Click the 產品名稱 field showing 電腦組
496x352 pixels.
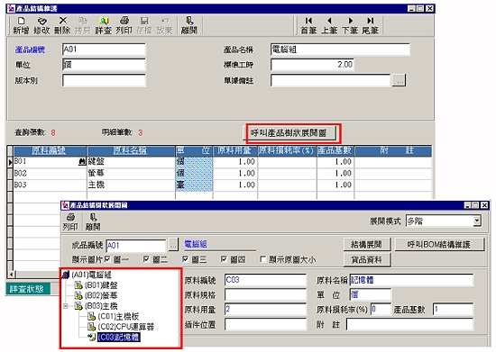[x=340, y=50]
